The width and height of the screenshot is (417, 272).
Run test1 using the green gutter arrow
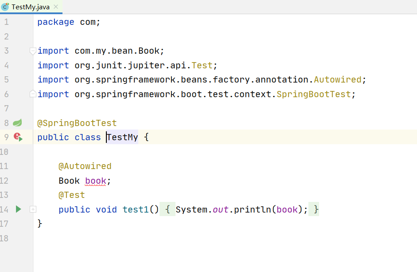[x=18, y=209]
